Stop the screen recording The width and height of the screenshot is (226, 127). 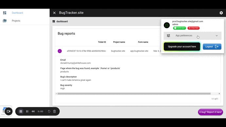(x=21, y=111)
